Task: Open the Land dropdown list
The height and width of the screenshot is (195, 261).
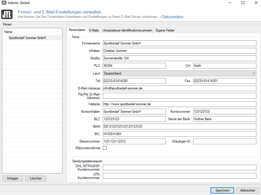Action: coord(179,73)
